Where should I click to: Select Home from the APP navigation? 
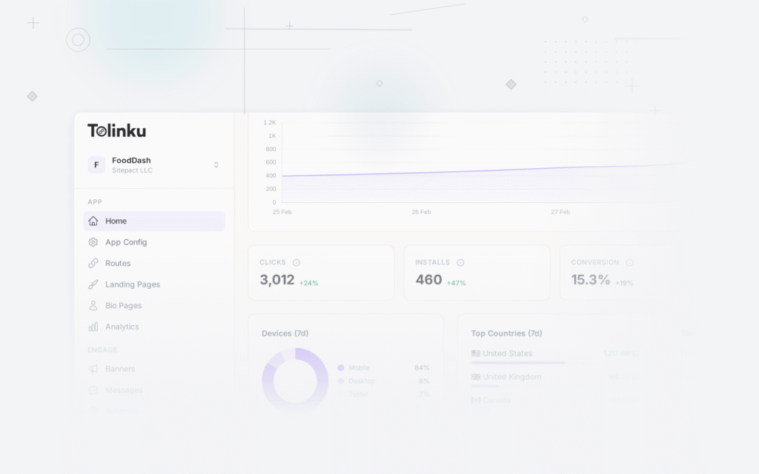coord(115,221)
